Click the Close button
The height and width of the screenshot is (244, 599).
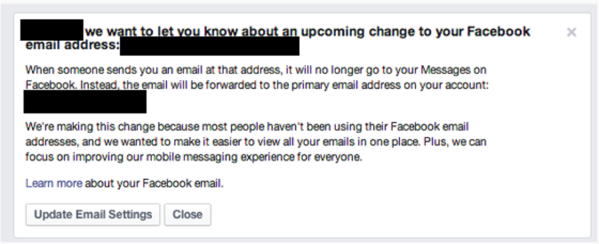pos(188,215)
